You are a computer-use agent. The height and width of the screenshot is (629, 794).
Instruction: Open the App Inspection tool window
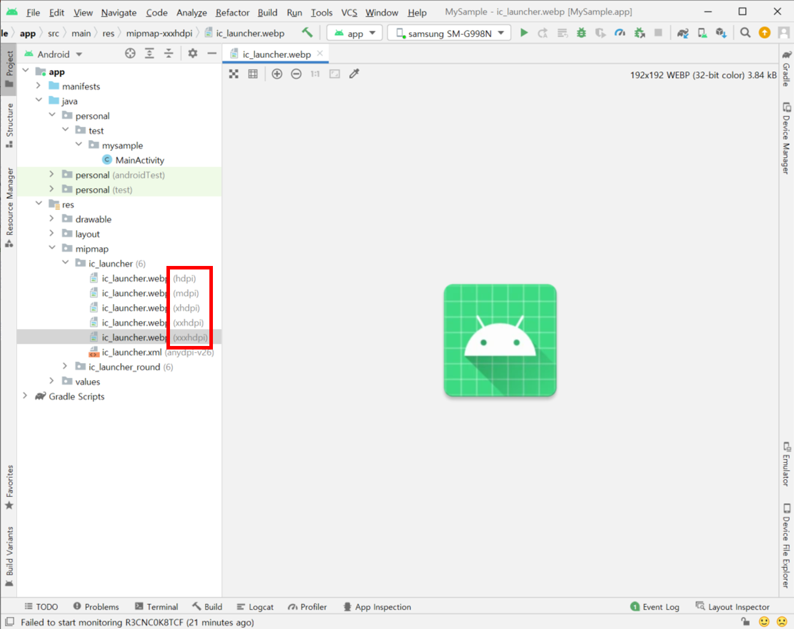[x=377, y=607]
